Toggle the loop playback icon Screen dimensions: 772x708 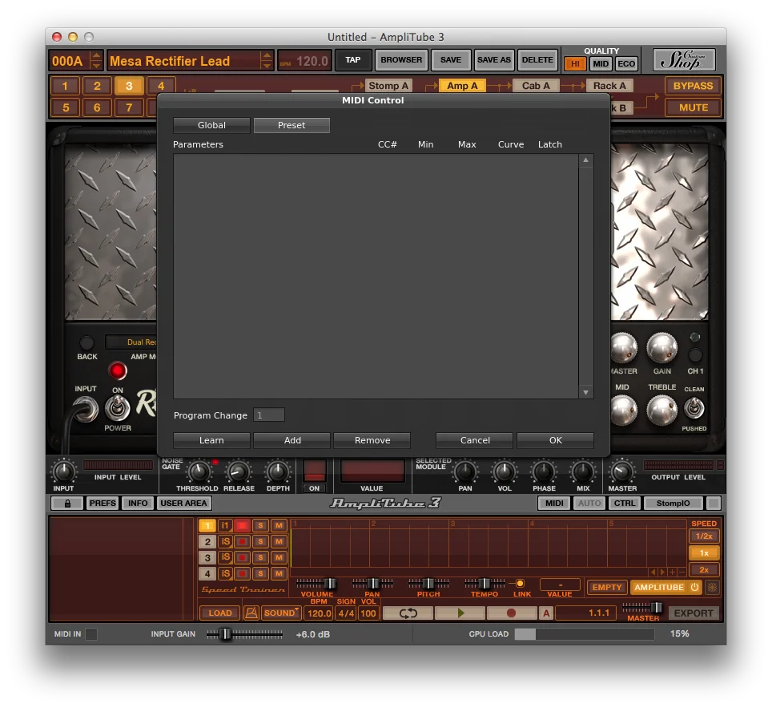(x=408, y=613)
